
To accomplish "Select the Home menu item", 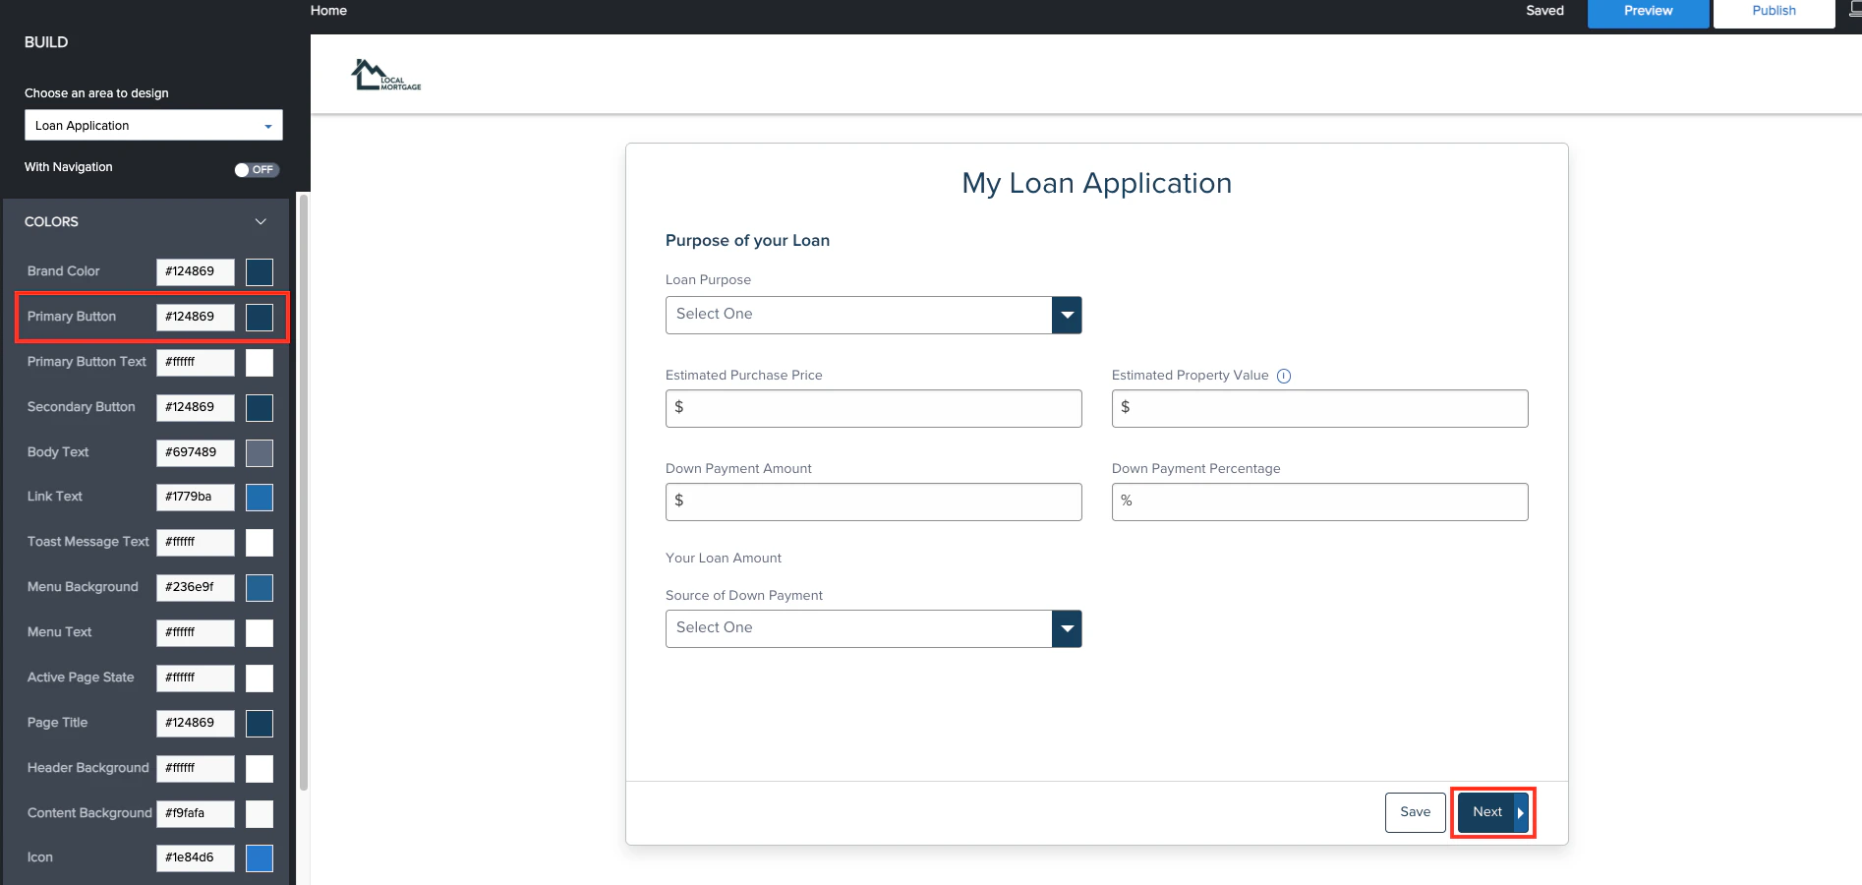I will [327, 11].
